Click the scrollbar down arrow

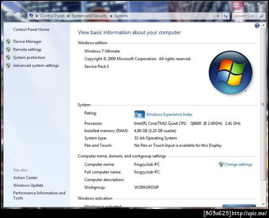point(263,205)
